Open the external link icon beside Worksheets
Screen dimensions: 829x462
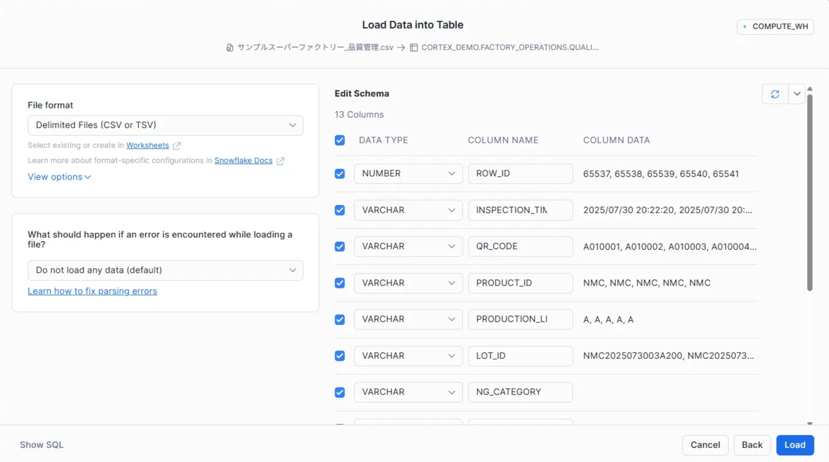point(177,146)
